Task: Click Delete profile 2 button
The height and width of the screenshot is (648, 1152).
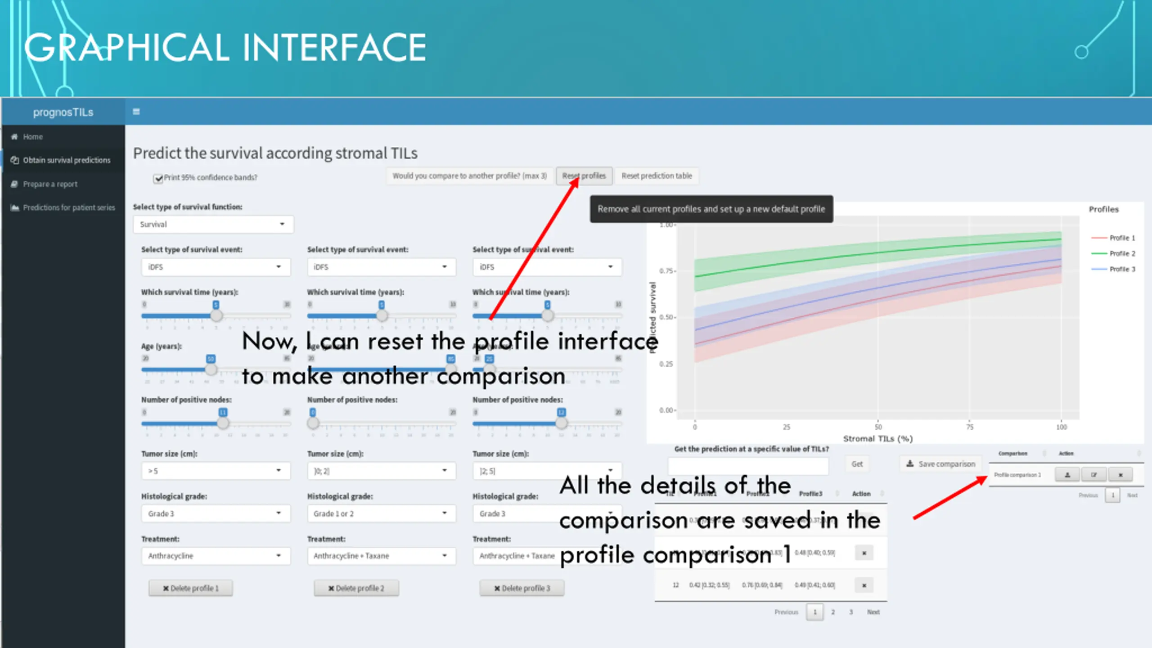Action: point(356,588)
